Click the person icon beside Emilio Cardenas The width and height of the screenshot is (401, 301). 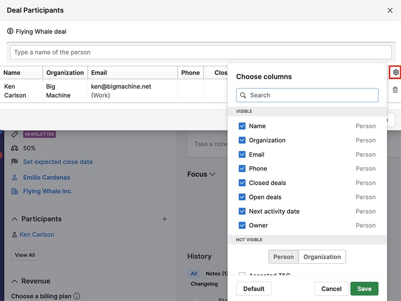tap(15, 177)
